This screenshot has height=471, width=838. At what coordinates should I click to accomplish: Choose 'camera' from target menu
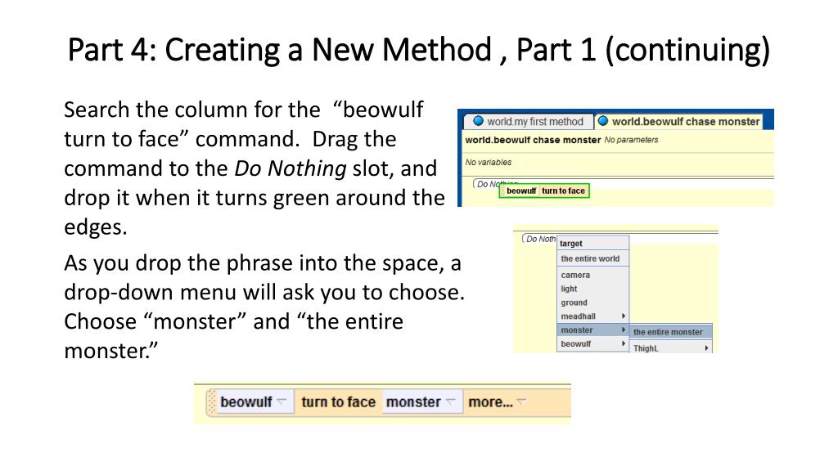pyautogui.click(x=592, y=275)
